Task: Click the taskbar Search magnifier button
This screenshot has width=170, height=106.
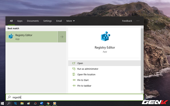Action: (x=9, y=103)
